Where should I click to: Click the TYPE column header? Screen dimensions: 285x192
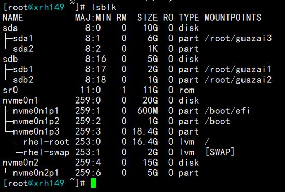pyautogui.click(x=189, y=18)
